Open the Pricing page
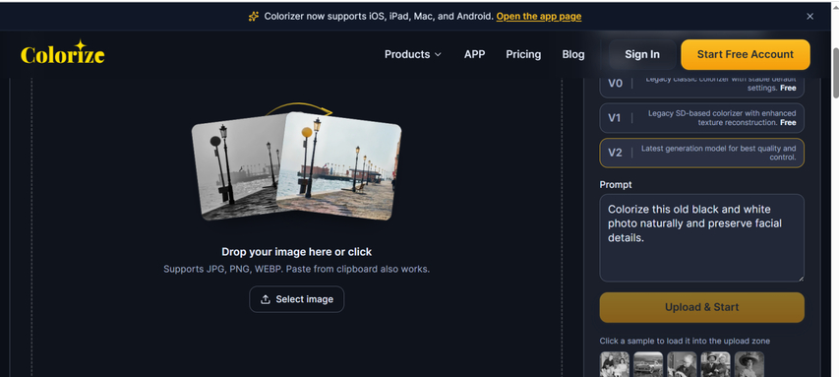839x377 pixels. click(523, 54)
